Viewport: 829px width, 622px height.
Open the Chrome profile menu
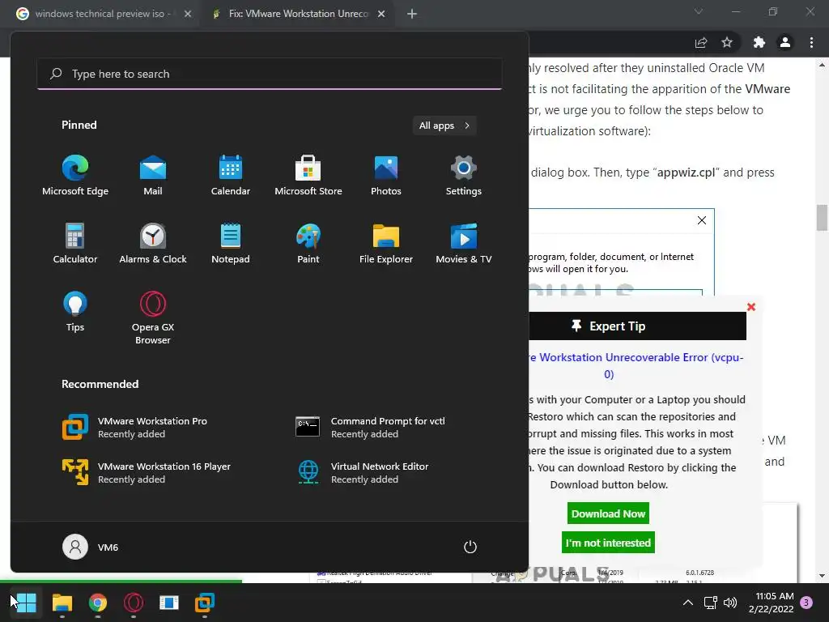point(785,43)
